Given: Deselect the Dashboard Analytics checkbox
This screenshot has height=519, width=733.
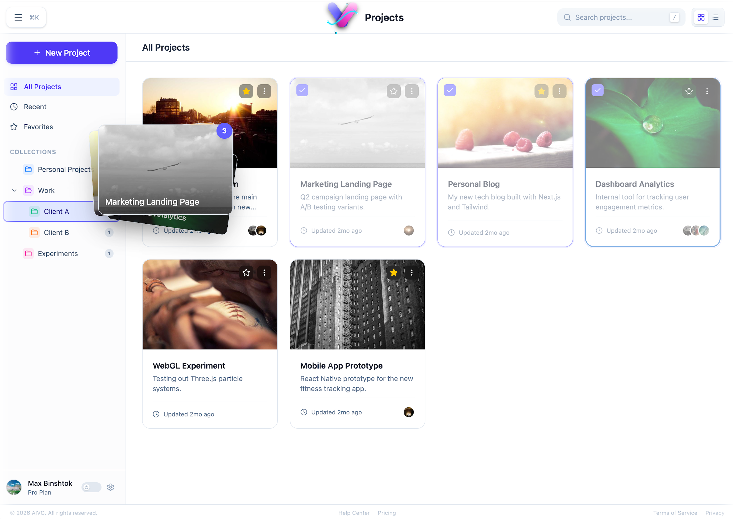Looking at the screenshot, I should tap(597, 90).
